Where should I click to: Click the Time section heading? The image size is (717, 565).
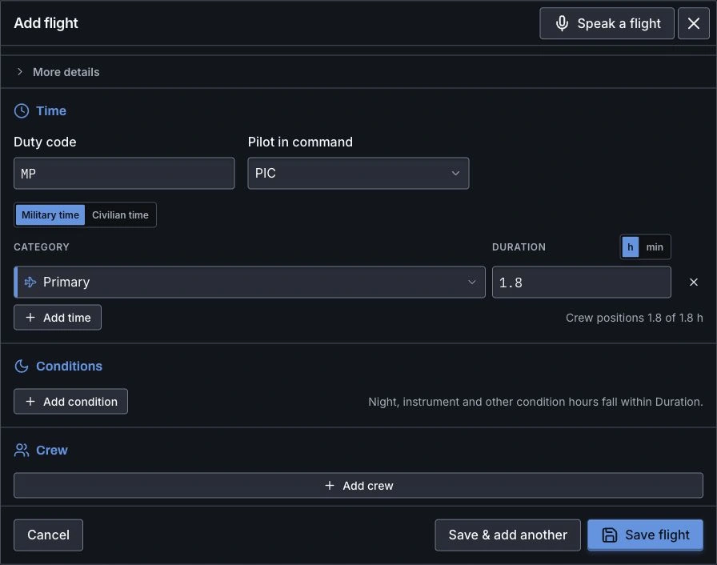(51, 110)
